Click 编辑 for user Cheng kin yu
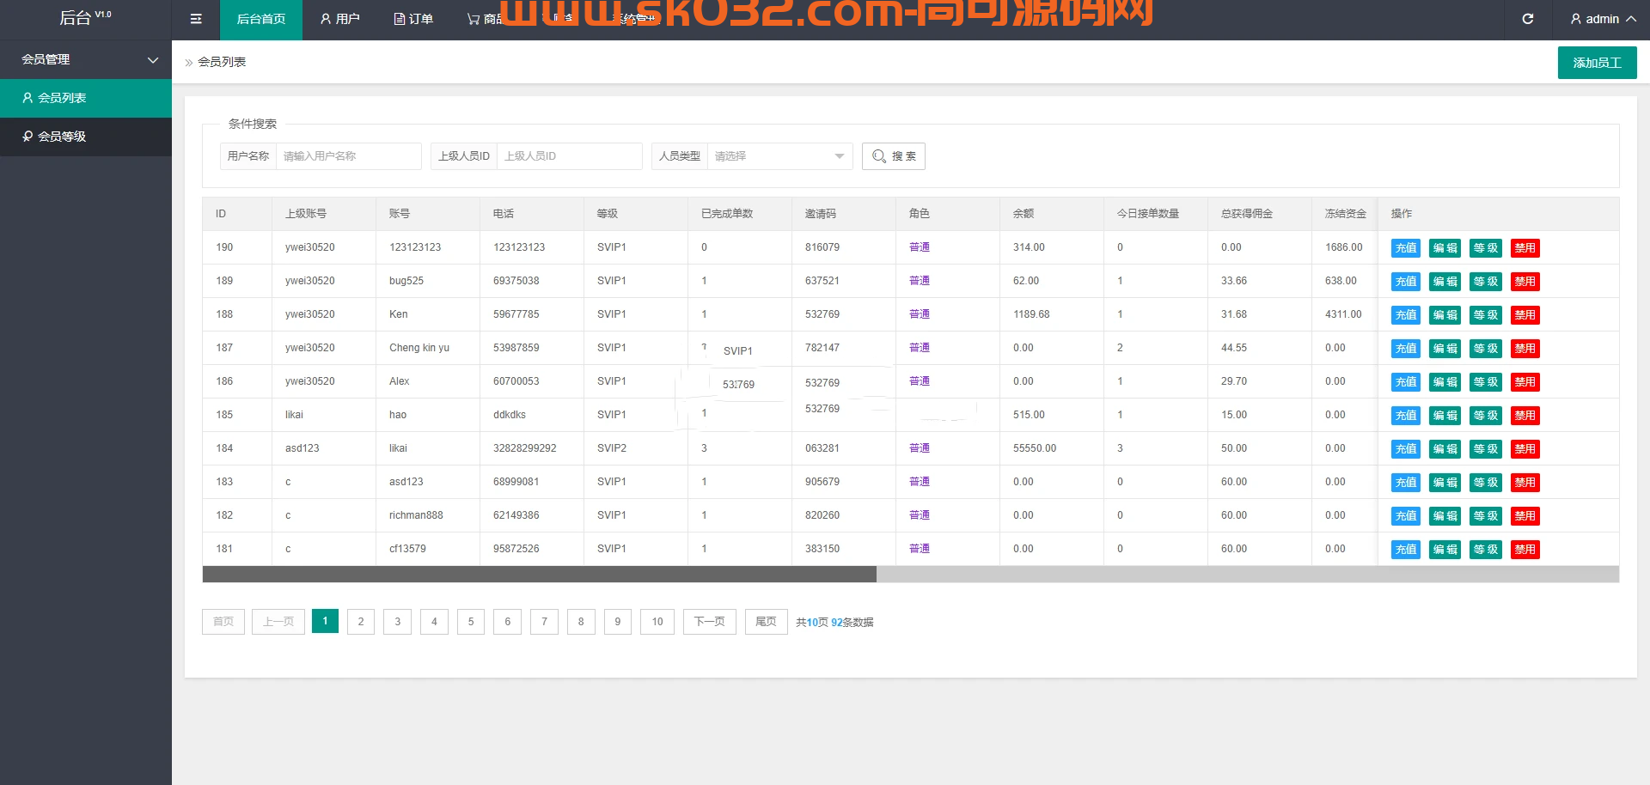Screen dimensions: 1650x785 [x=1445, y=349]
